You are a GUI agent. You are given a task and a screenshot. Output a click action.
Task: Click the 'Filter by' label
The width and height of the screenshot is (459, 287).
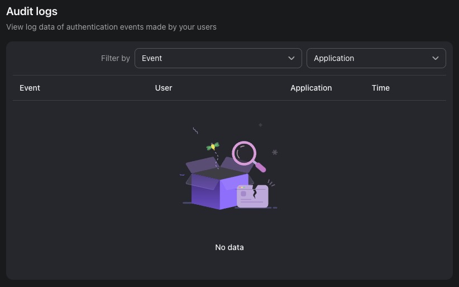tap(116, 58)
